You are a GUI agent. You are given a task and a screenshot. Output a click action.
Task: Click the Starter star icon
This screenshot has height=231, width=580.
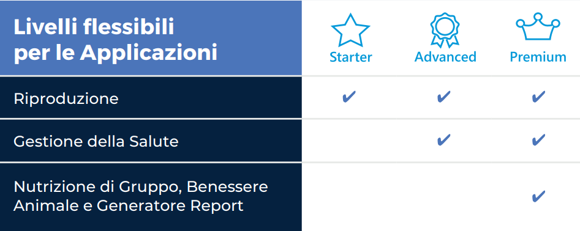[350, 31]
